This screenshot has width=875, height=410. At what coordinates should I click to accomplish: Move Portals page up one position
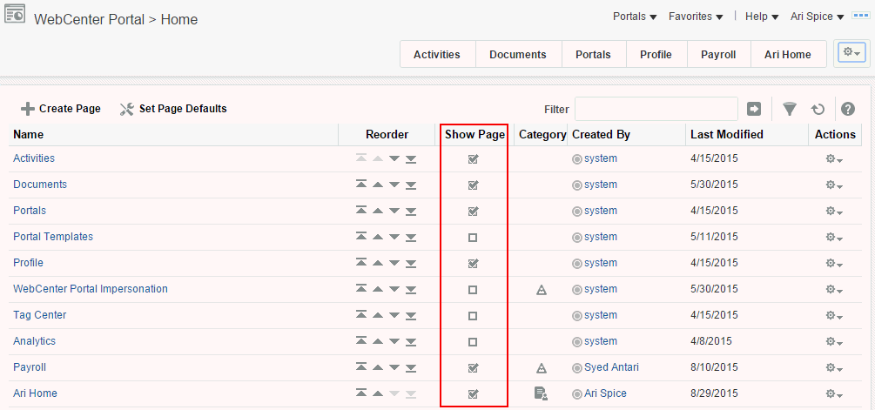click(x=378, y=211)
